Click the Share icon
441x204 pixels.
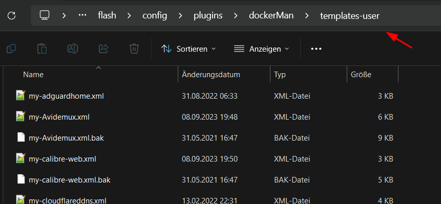[x=103, y=49]
